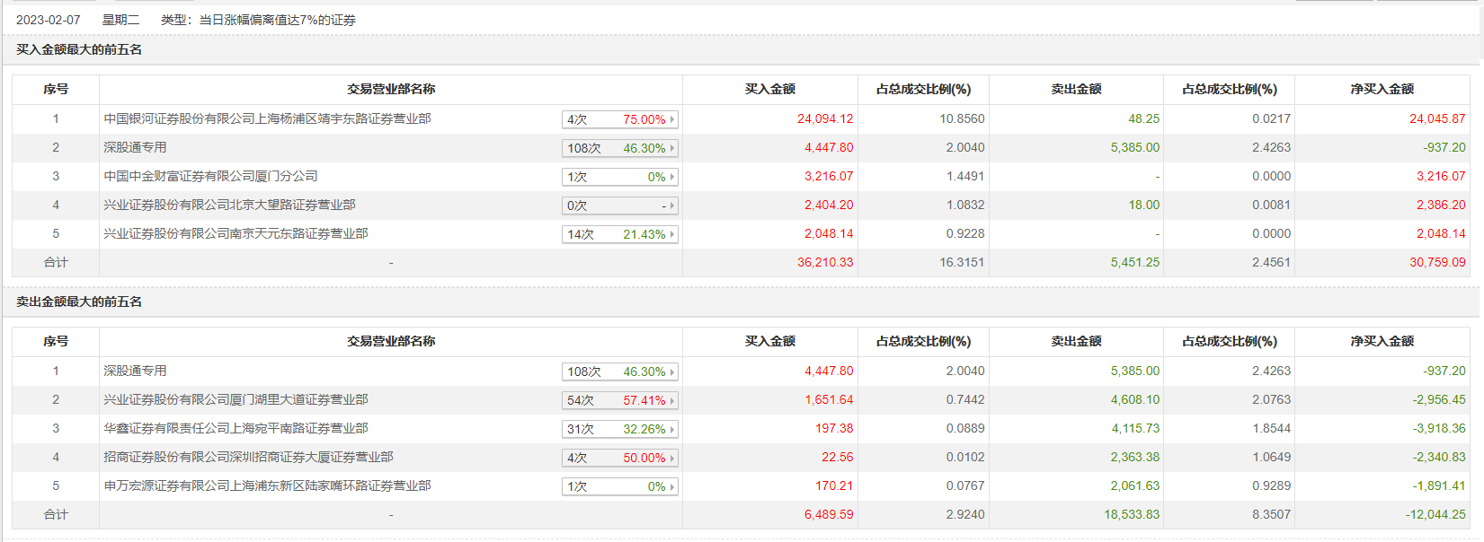Expand the 31次 32.26% stats arrow

pyautogui.click(x=671, y=429)
